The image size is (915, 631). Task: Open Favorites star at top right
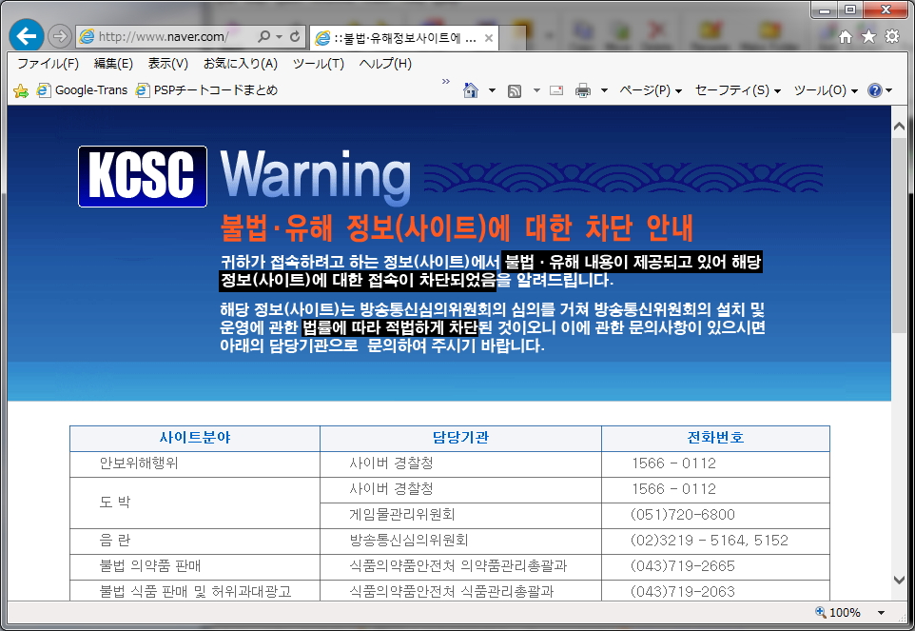pos(868,37)
